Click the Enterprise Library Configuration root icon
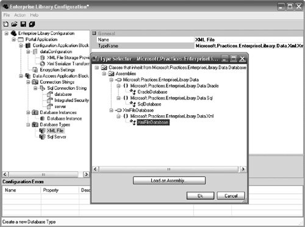 pos(13,33)
